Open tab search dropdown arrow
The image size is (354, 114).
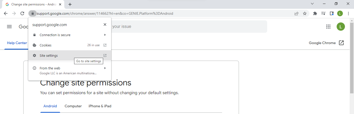[312, 4]
